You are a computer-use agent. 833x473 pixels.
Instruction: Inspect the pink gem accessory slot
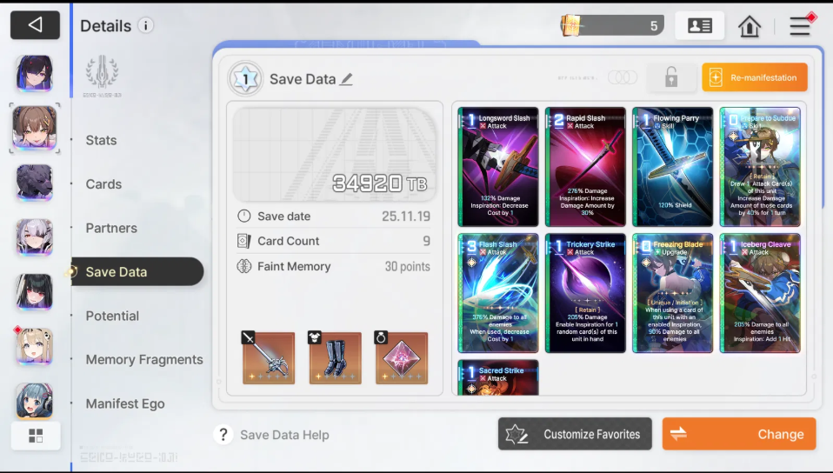(402, 357)
